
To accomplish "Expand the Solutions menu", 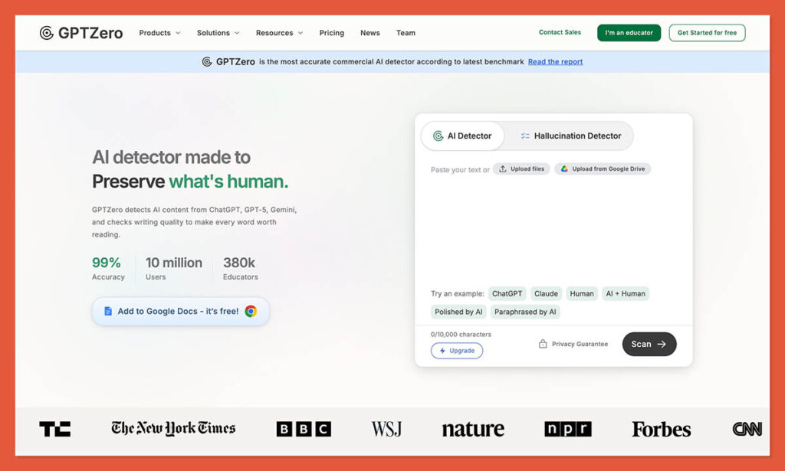I will coord(218,33).
